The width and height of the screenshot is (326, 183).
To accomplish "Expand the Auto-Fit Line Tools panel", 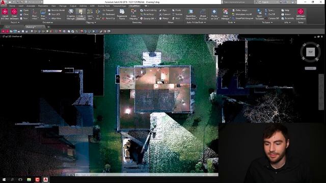I will click(x=196, y=22).
